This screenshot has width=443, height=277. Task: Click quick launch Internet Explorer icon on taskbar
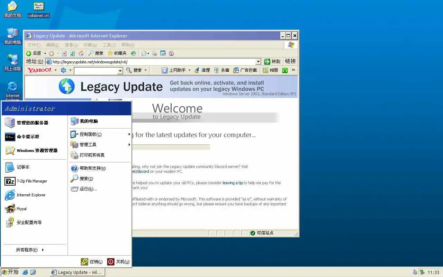[x=25, y=272]
